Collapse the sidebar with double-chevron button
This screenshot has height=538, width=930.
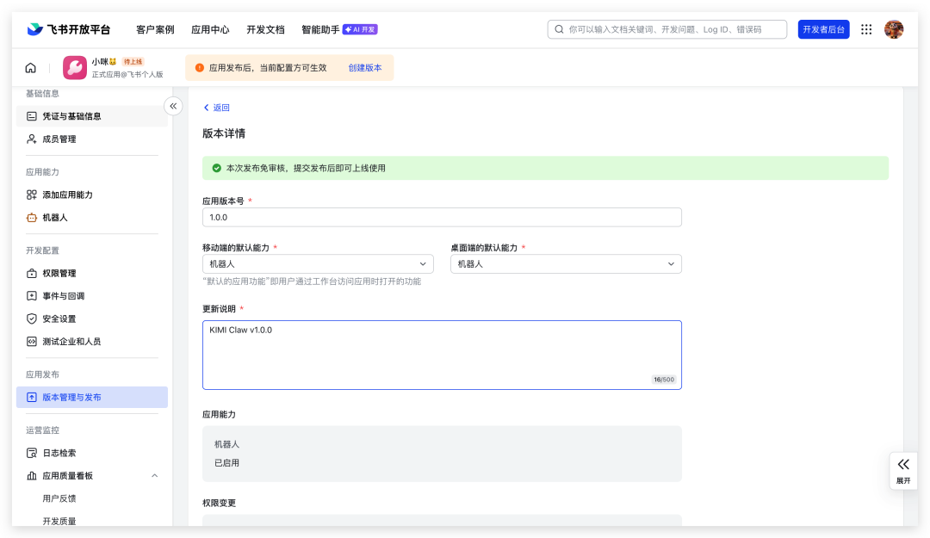point(173,106)
